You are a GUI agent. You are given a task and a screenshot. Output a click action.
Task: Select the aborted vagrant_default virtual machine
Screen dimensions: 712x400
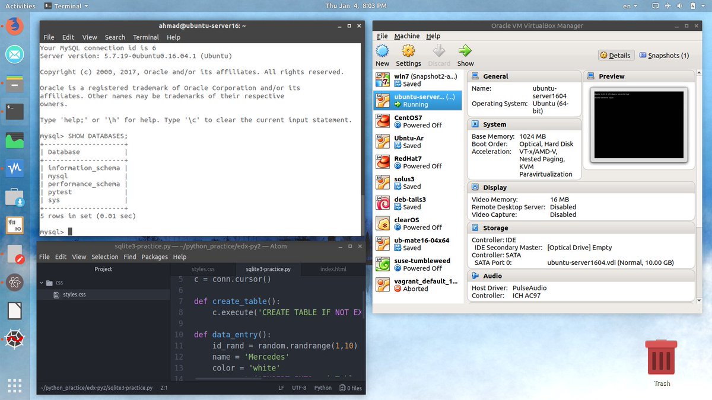418,284
